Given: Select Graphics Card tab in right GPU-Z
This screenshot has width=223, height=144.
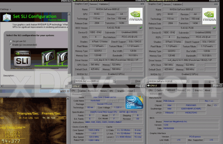Looking at the screenshot, I should 155,4.
